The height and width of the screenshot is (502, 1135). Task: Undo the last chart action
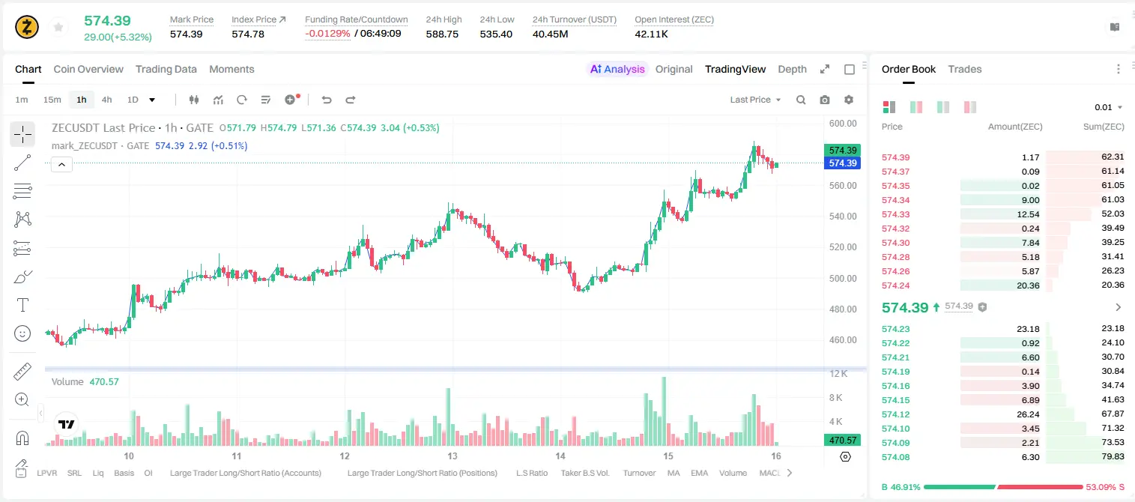click(327, 100)
